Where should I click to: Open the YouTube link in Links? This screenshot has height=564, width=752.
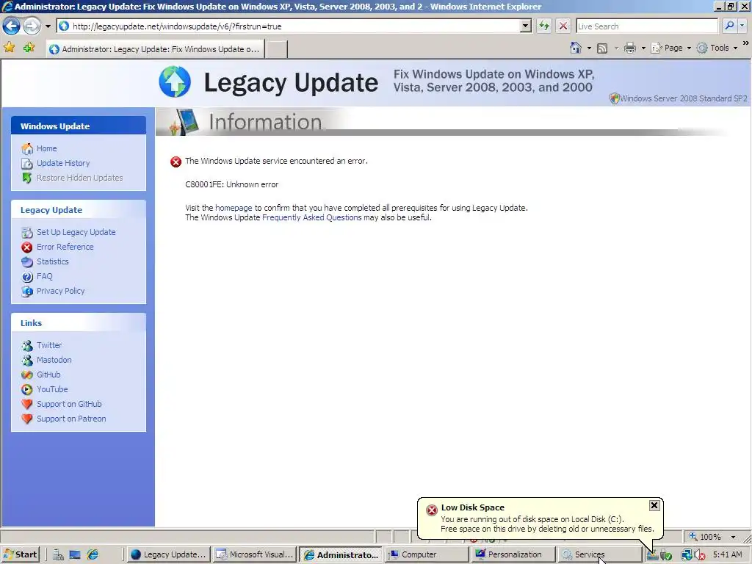coord(52,389)
